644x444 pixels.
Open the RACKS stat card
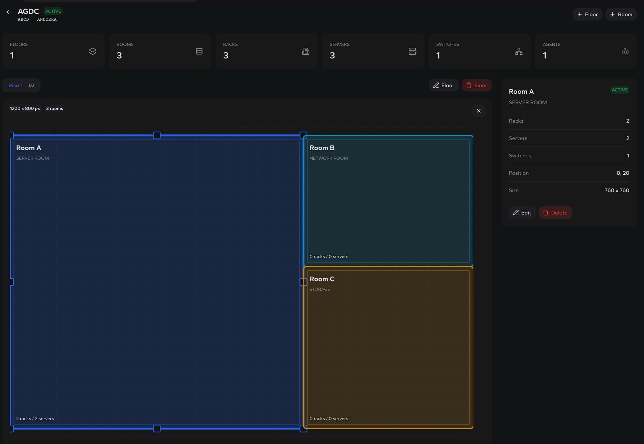[x=266, y=51]
